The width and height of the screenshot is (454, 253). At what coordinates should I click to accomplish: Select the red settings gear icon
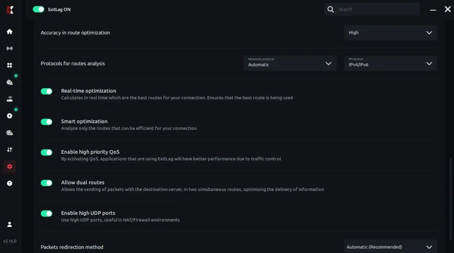pyautogui.click(x=10, y=167)
